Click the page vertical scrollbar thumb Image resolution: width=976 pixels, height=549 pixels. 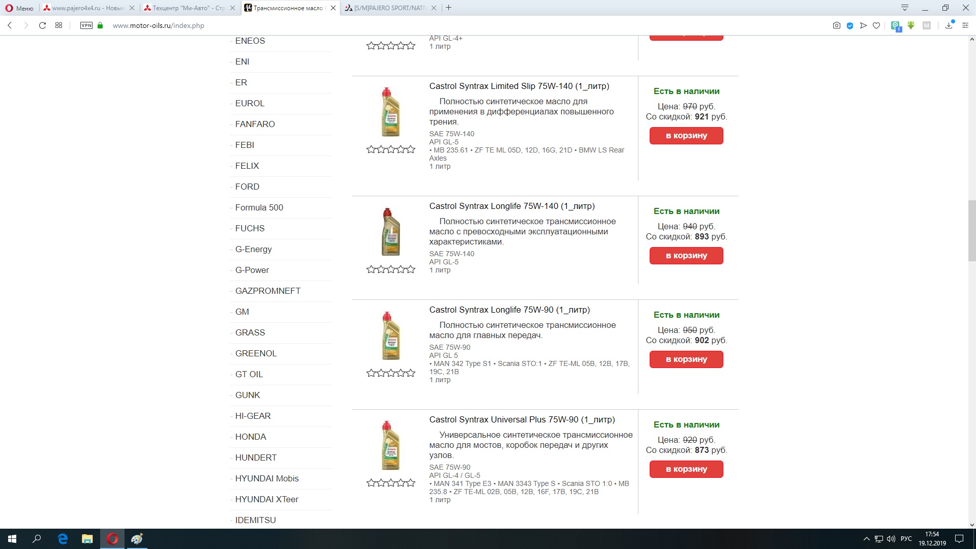coord(972,231)
